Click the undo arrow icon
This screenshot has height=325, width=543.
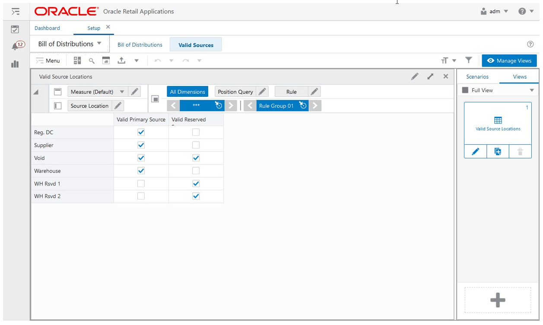pos(158,61)
